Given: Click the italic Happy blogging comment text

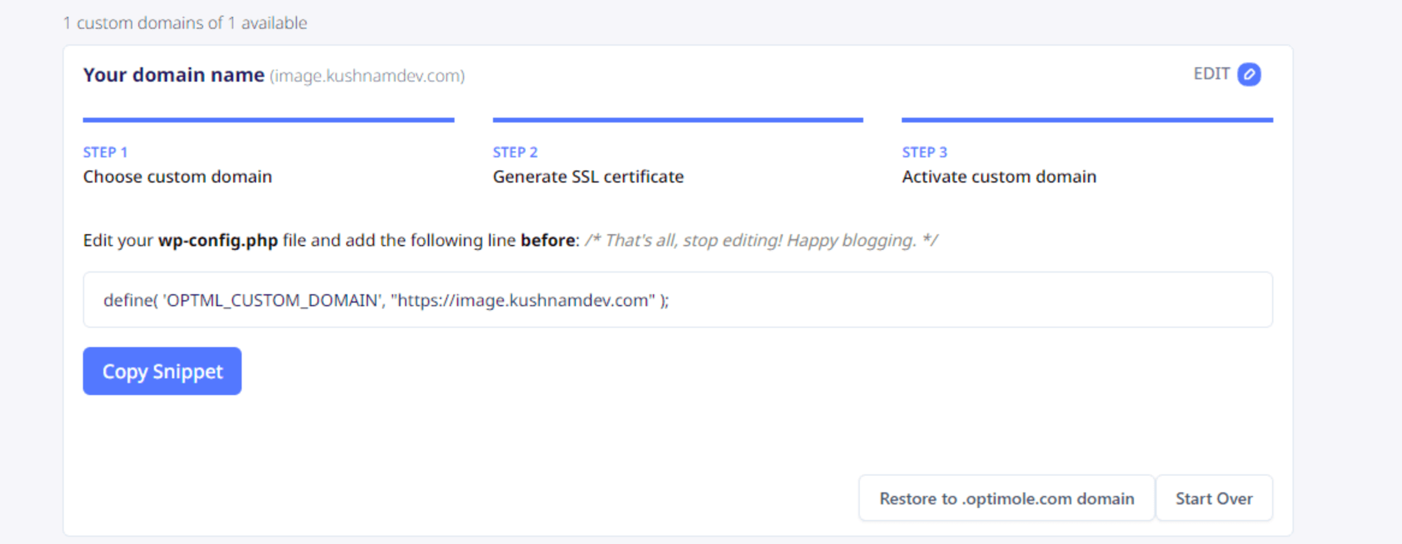Looking at the screenshot, I should click(761, 240).
